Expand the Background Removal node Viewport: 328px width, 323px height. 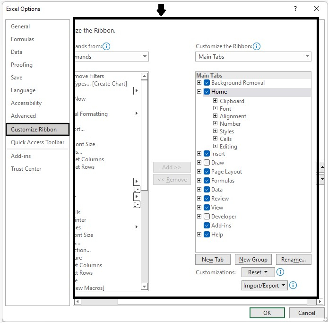[199, 83]
